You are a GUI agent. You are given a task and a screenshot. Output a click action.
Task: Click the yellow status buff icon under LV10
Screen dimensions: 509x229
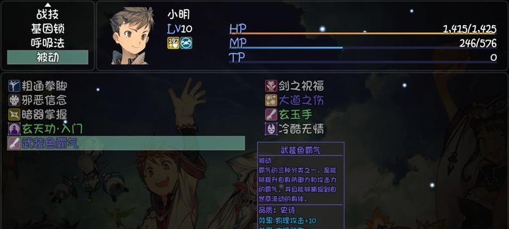tap(173, 43)
